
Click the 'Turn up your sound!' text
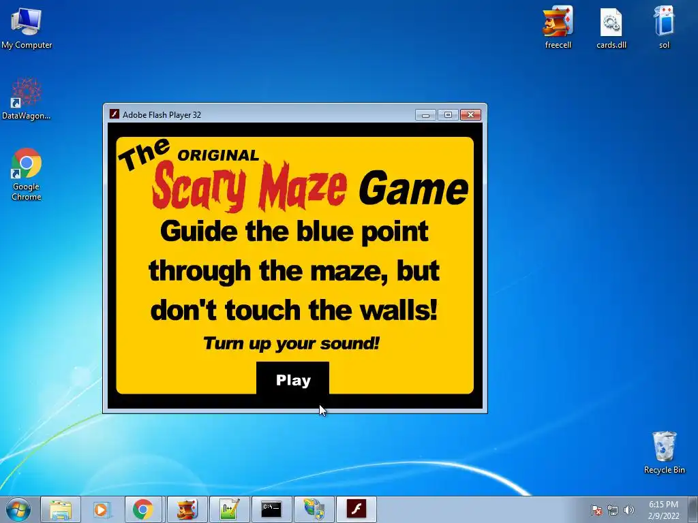291,343
